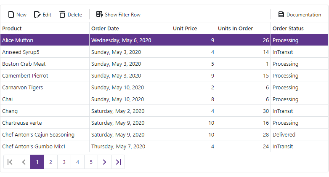This screenshot has height=177, width=329.
Task: Select the Boston Crab Meat row
Action: coord(24,64)
